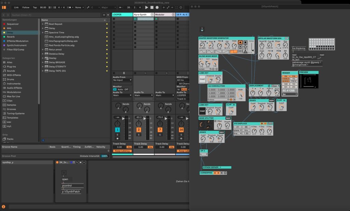The width and height of the screenshot is (350, 211).
Task: Expand the Delay TAPE-201 item
Action: [x=43, y=71]
